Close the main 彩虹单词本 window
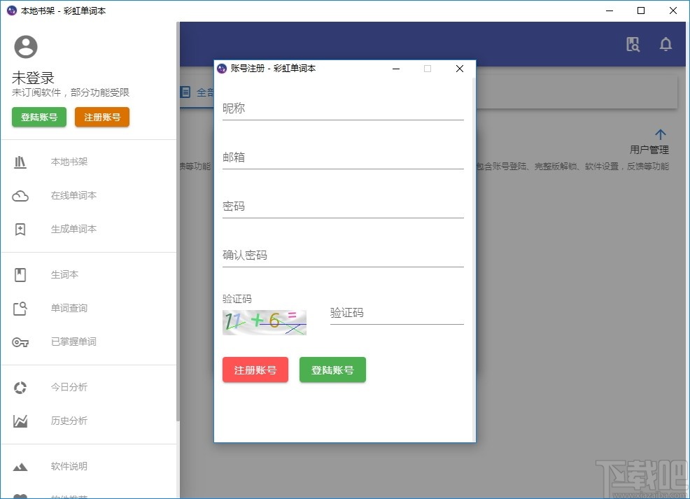 (673, 10)
